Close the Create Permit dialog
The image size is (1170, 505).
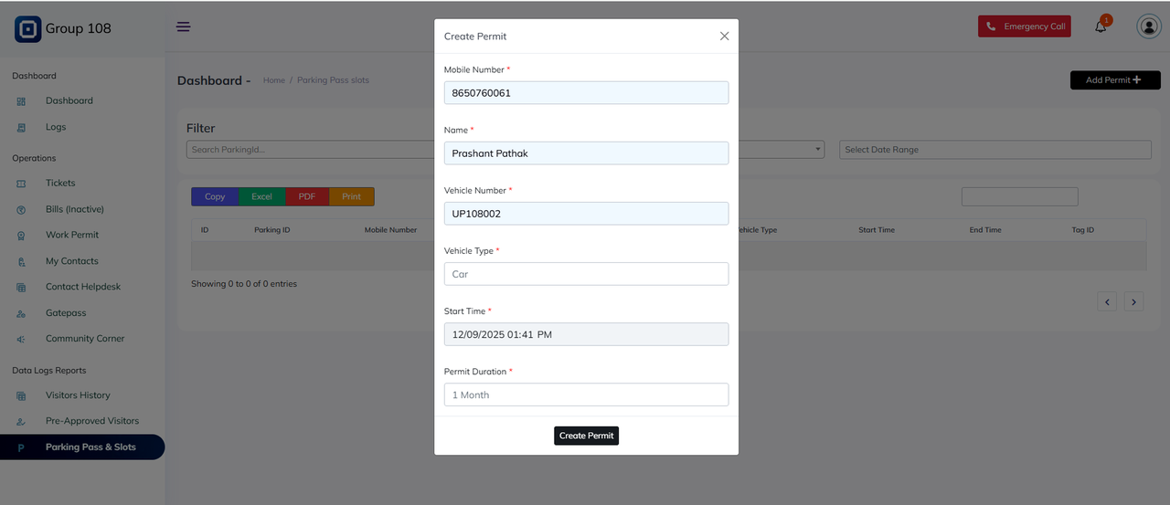tap(724, 37)
